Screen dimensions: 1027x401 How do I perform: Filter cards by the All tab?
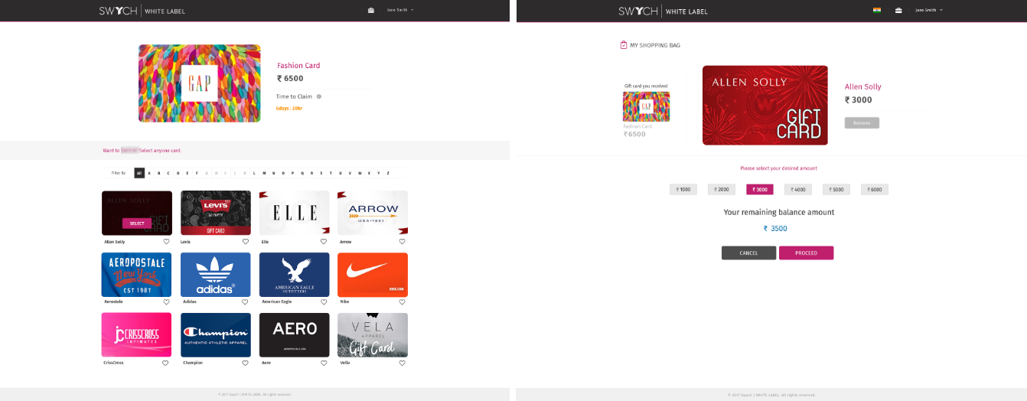click(139, 173)
